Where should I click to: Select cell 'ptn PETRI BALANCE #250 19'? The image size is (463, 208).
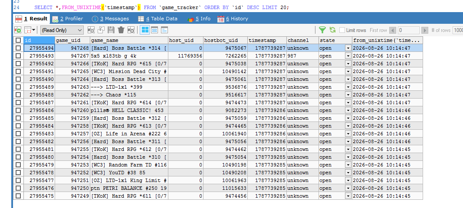(129, 188)
